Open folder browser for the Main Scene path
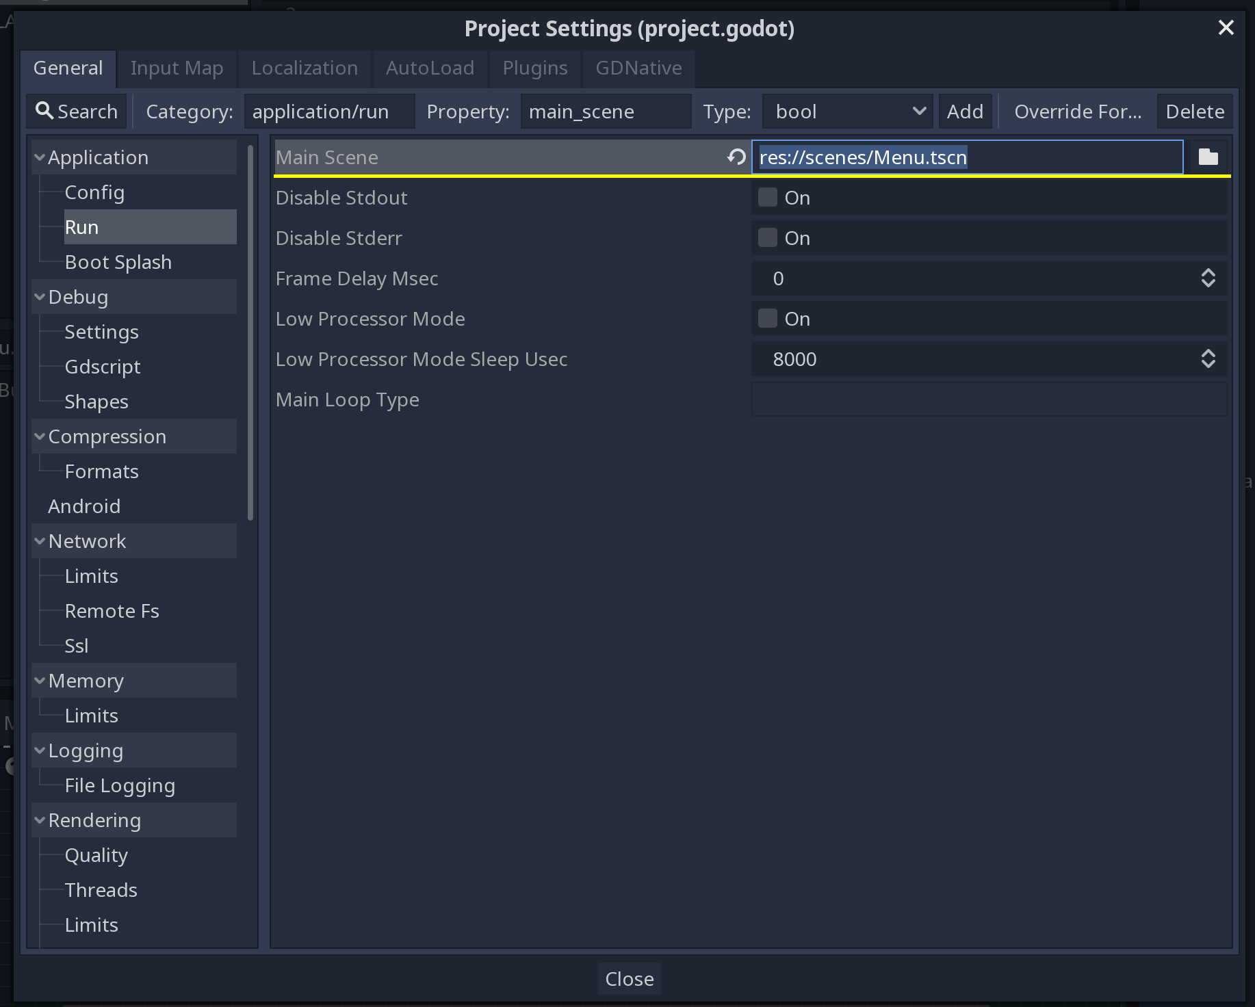The image size is (1255, 1007). (x=1208, y=157)
